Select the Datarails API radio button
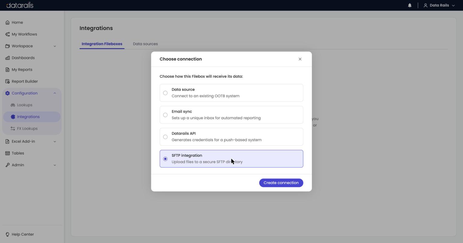This screenshot has height=243, width=463. coord(165,137)
